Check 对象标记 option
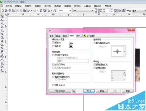 pyautogui.click(x=53, y=85)
